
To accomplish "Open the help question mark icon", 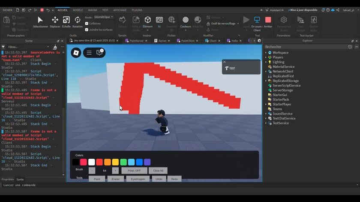I will [328, 10].
